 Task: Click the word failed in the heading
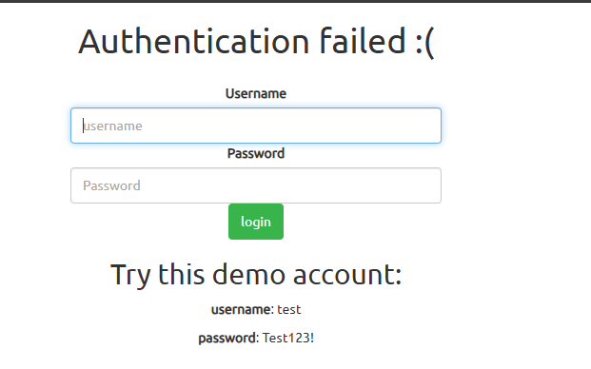click(x=363, y=41)
